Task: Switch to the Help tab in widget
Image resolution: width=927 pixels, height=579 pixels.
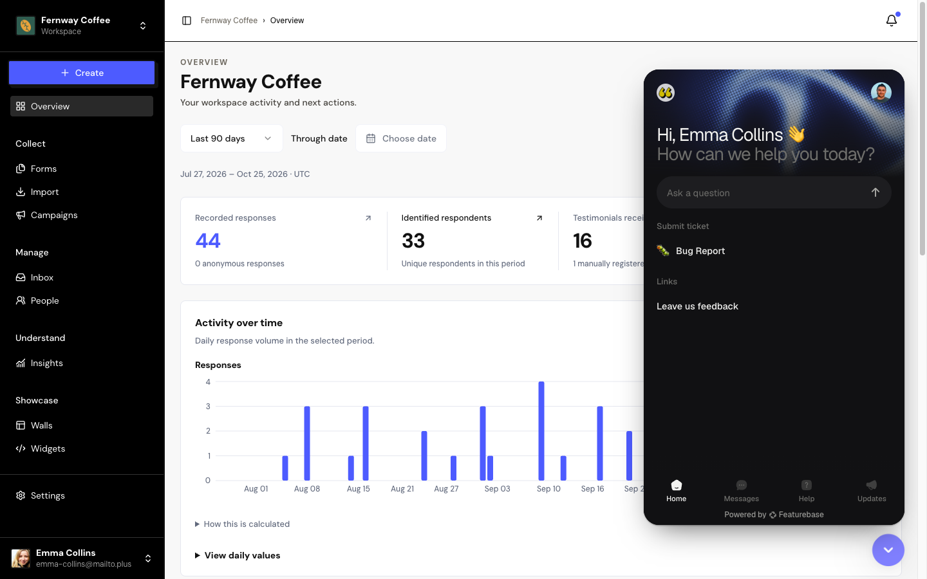Action: click(807, 491)
